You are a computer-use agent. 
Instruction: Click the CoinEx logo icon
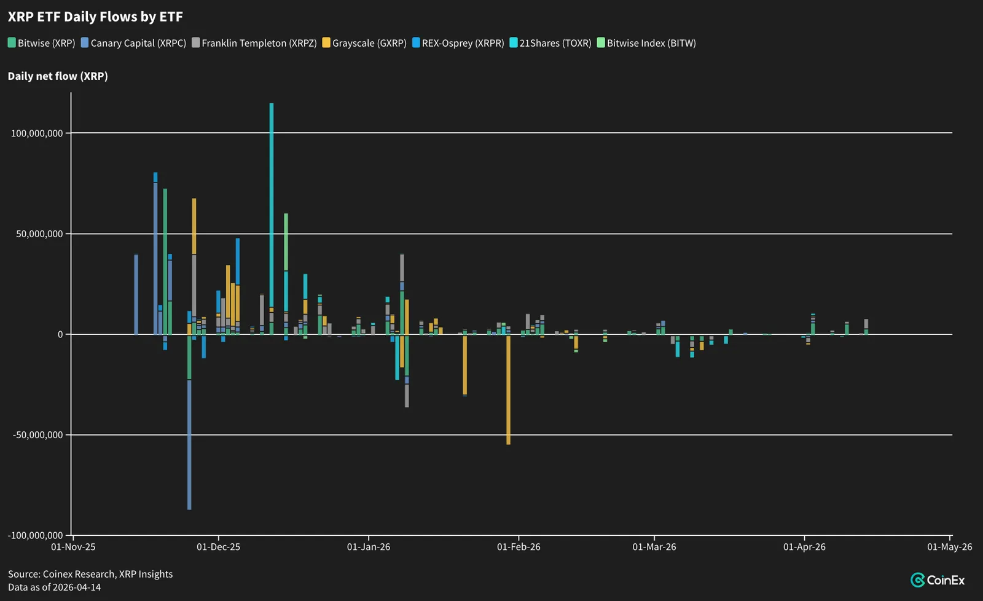click(918, 580)
